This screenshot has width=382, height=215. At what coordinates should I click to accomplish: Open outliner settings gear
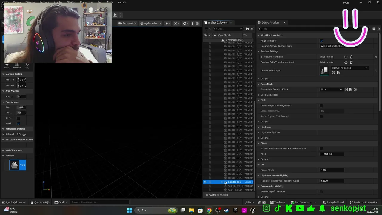tap(252, 29)
